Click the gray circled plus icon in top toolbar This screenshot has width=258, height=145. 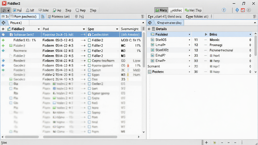[249, 10]
